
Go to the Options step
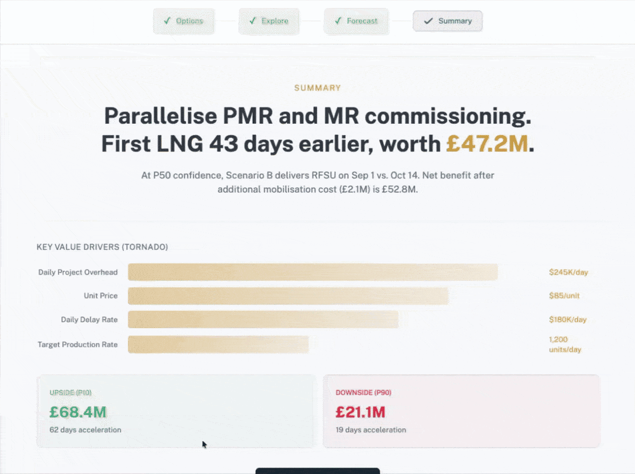(184, 21)
